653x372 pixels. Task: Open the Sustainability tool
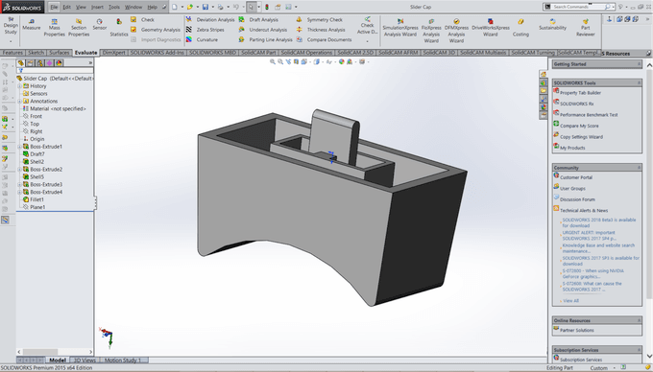(x=552, y=25)
